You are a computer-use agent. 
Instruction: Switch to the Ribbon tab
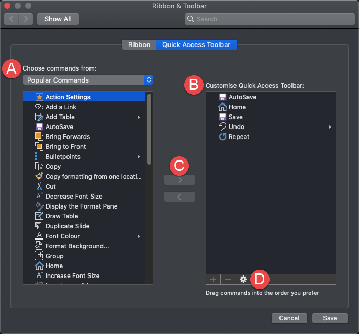point(139,44)
